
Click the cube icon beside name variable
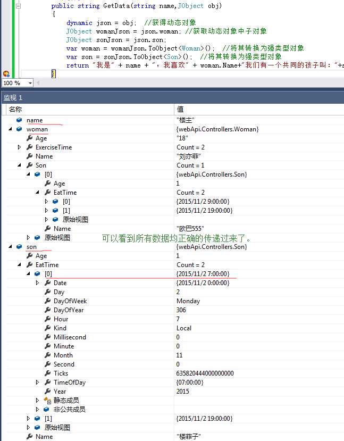pos(19,120)
